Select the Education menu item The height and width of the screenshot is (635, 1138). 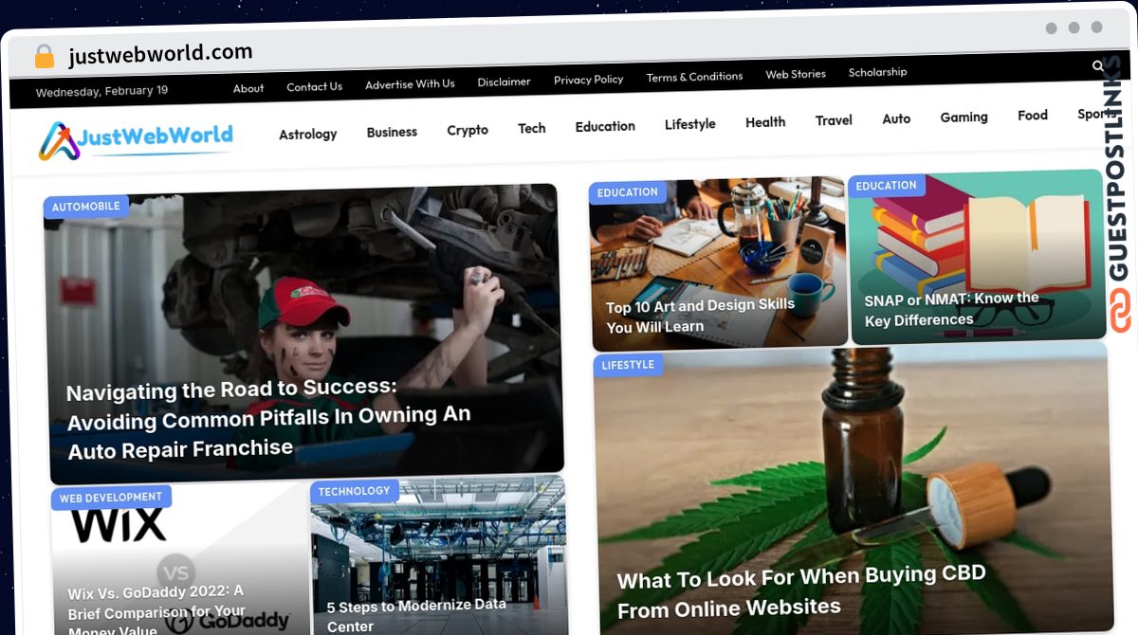[605, 126]
